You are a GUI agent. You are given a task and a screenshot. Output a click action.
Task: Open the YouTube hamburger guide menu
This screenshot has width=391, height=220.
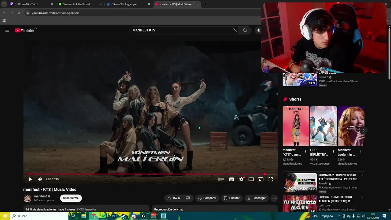point(7,30)
